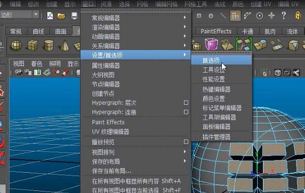Open the menu set dropdown arrow
Image resolution: width=305 pixels, height=193 pixels.
pyautogui.click(x=36, y=15)
